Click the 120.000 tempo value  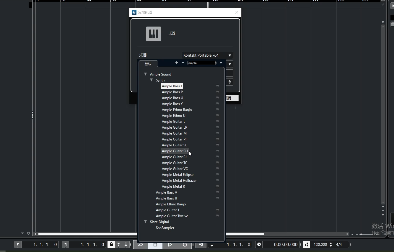[320, 244]
